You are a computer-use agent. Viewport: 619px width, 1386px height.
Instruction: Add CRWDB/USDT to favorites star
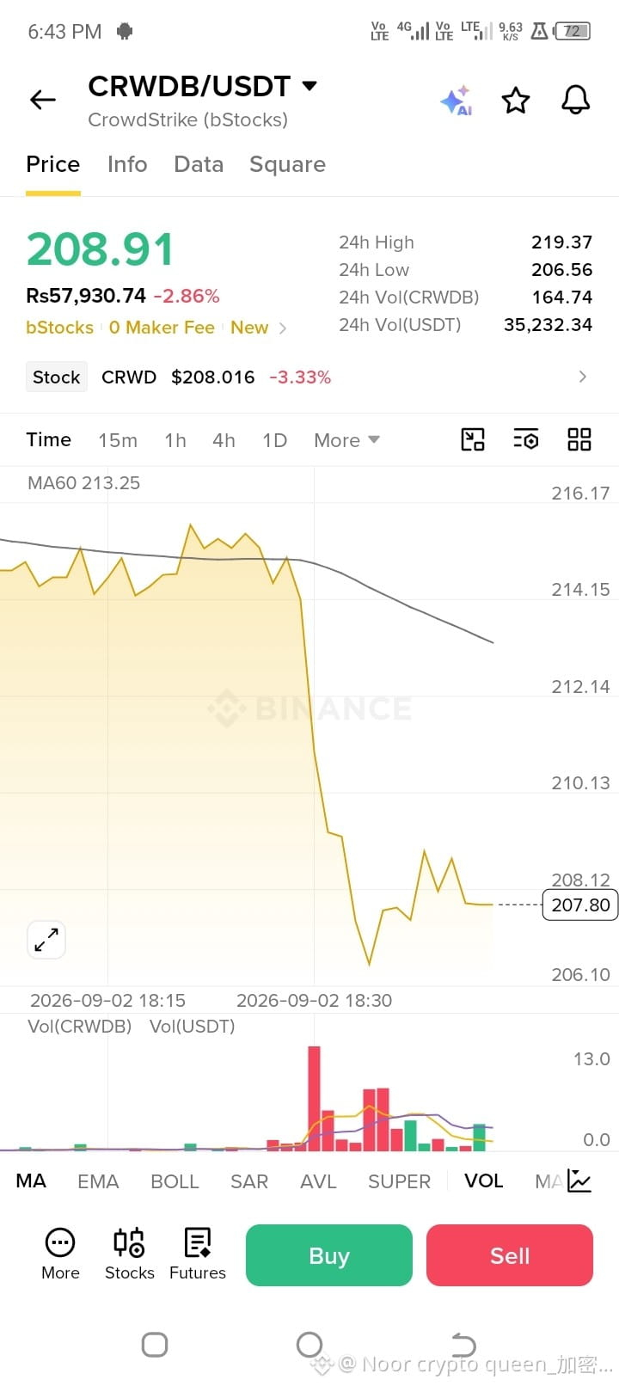(516, 101)
